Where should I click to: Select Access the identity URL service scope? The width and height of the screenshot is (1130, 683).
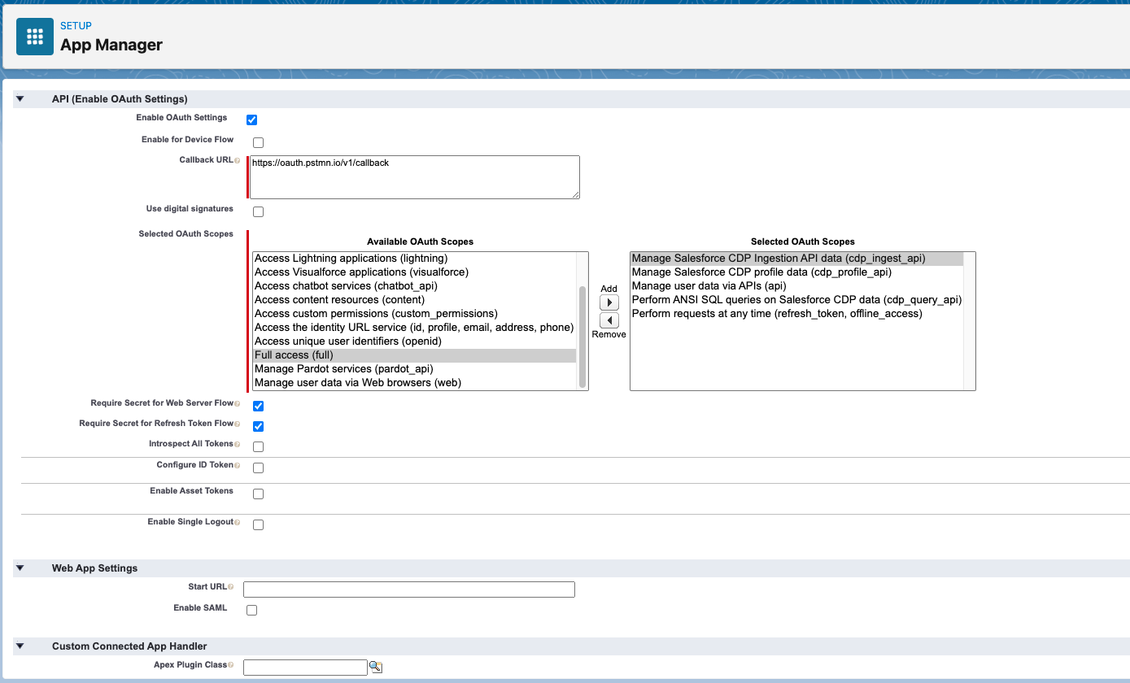414,328
